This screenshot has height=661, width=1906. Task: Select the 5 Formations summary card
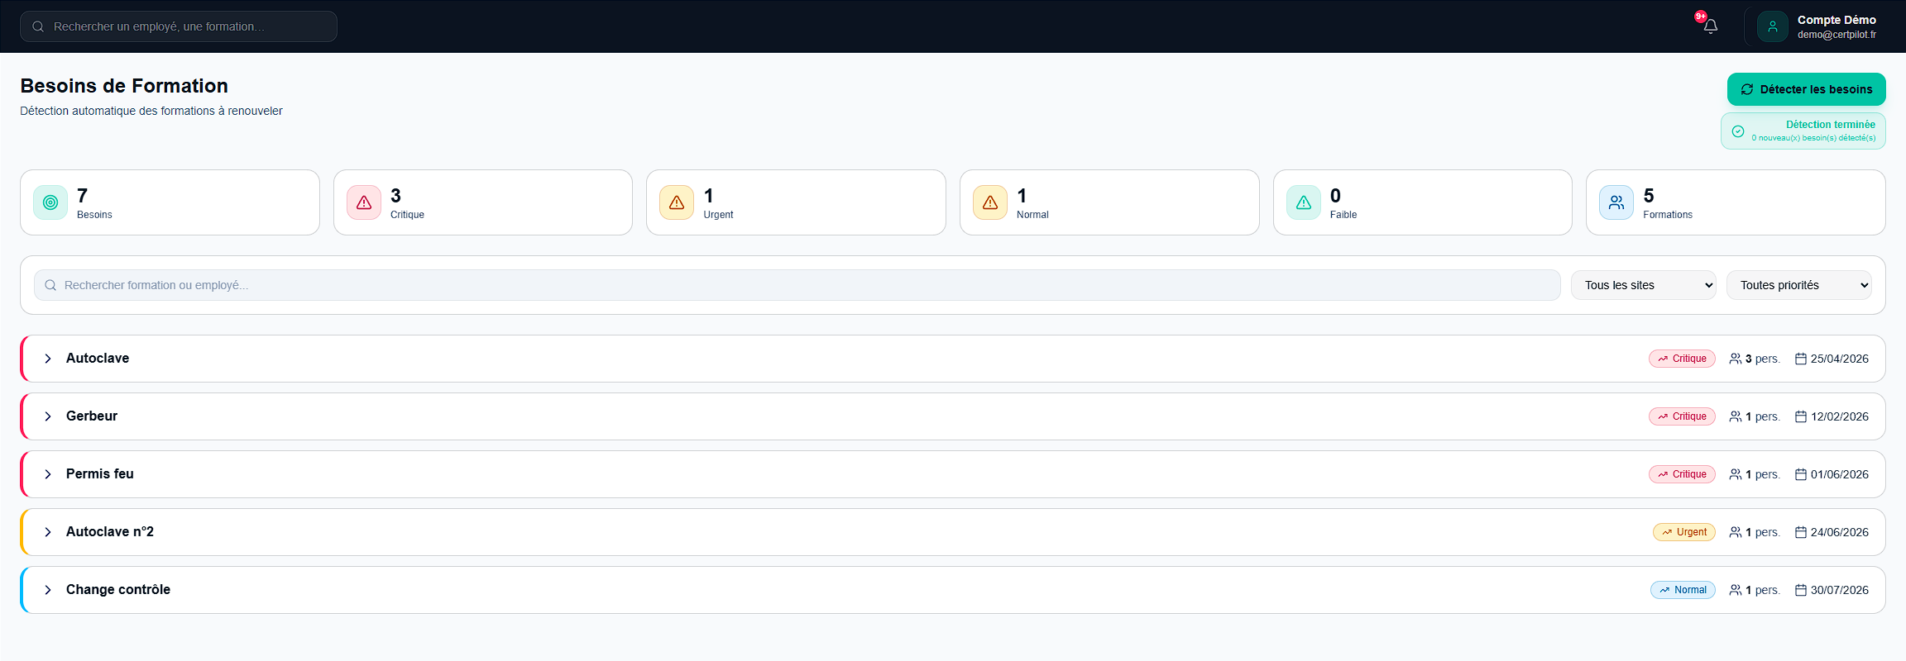point(1736,202)
